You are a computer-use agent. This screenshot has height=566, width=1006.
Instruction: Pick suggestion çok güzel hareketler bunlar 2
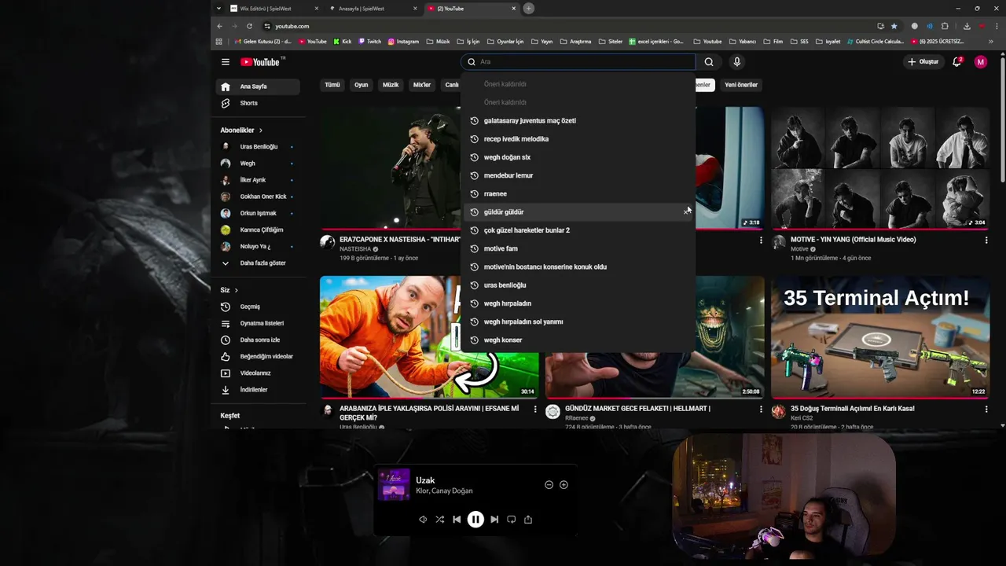pyautogui.click(x=578, y=230)
